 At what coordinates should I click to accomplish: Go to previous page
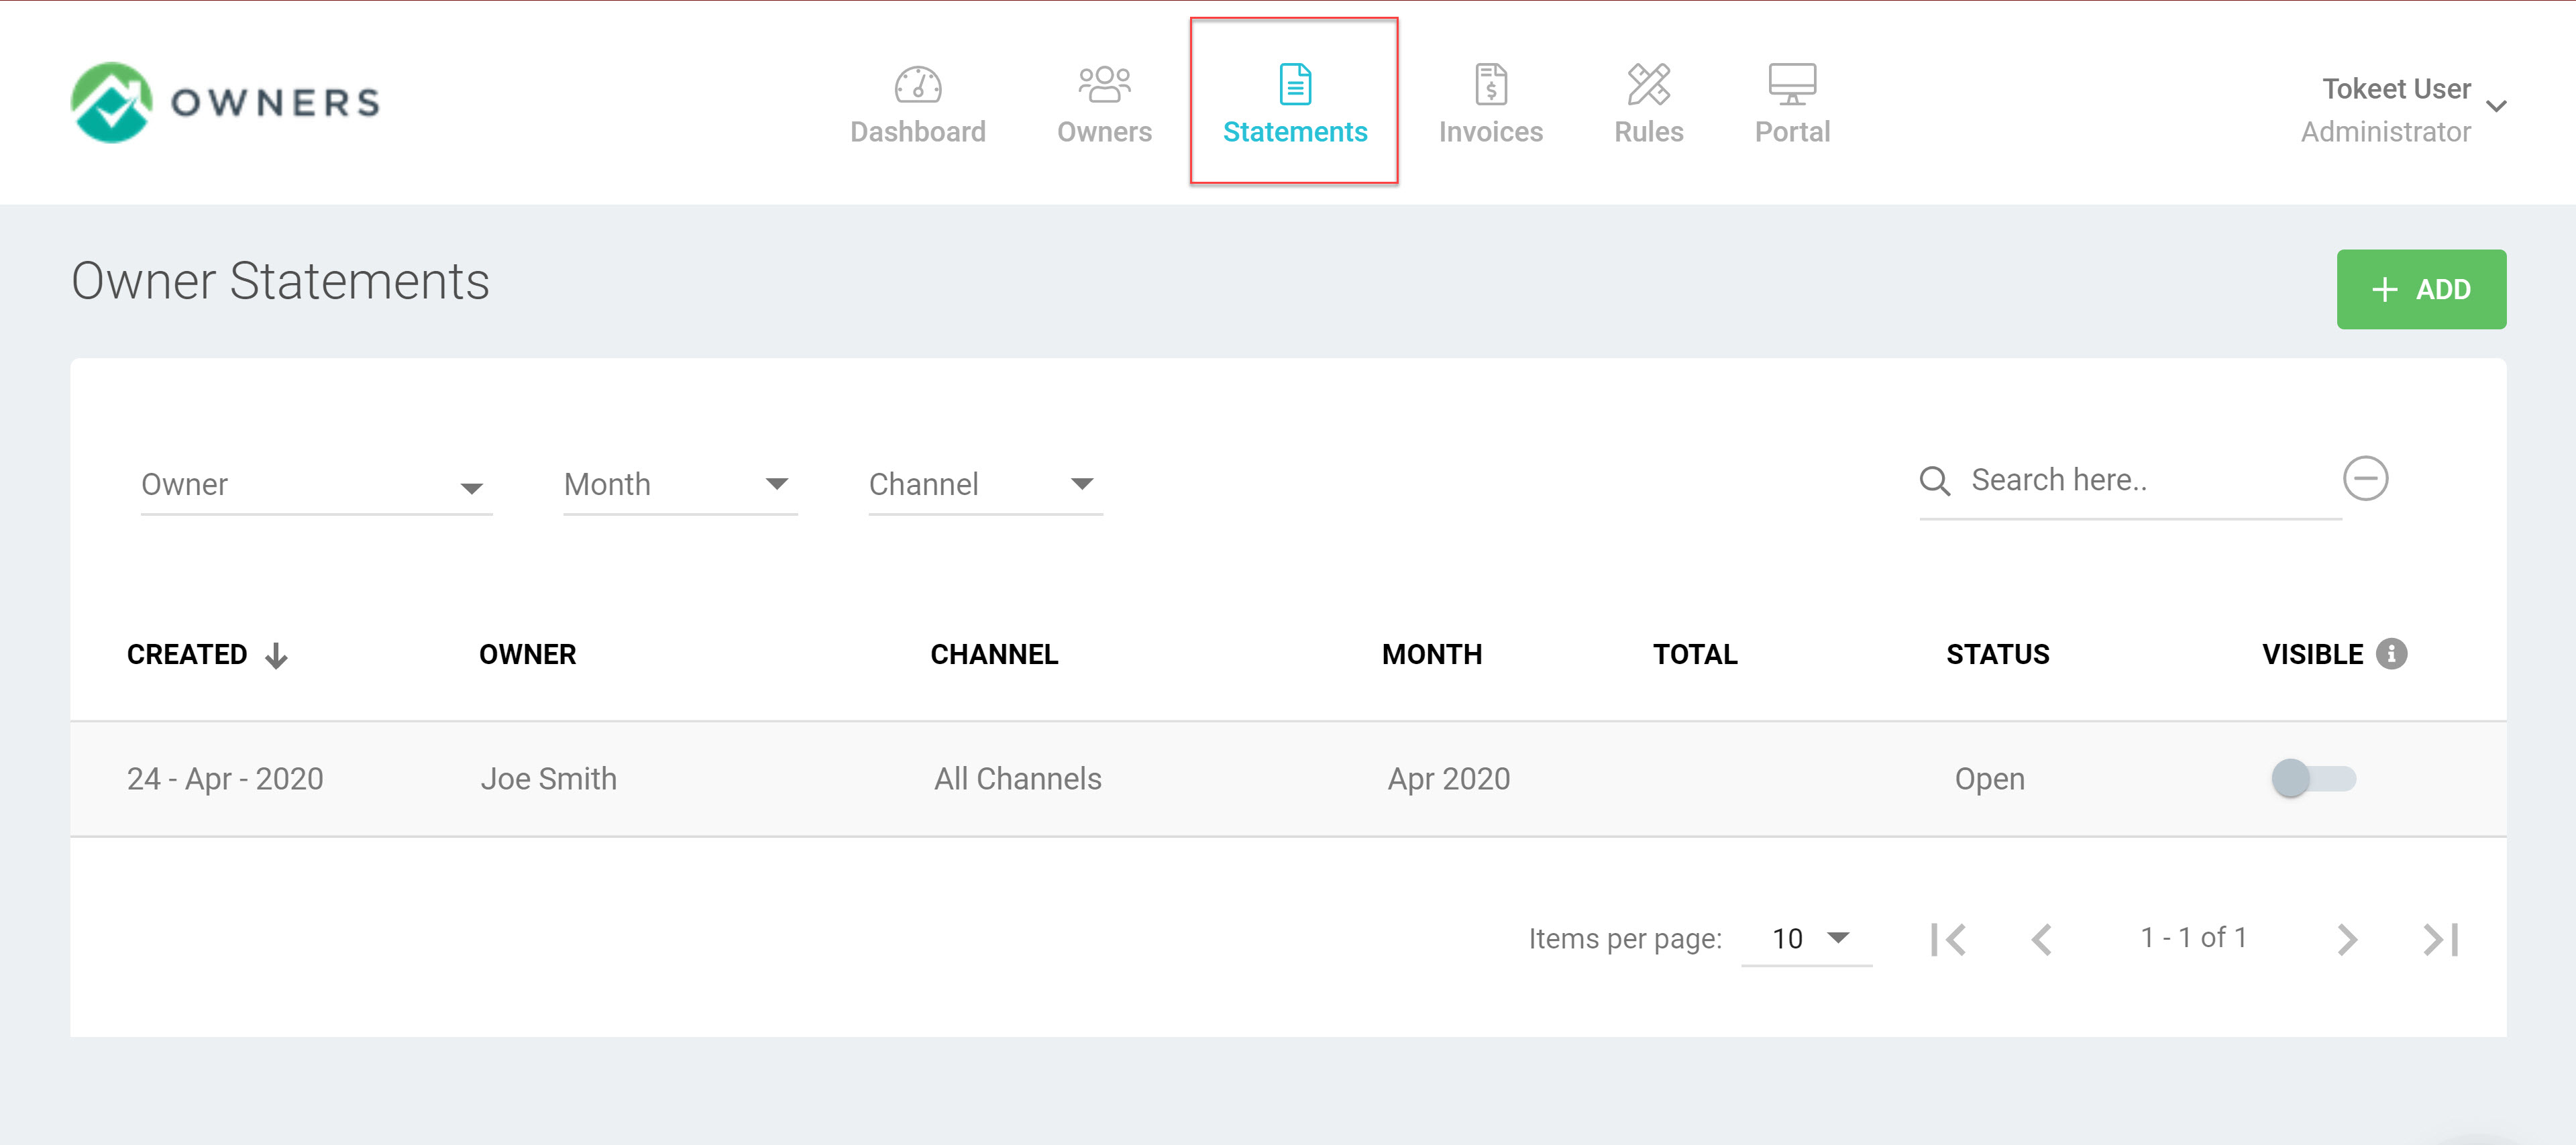(x=2041, y=939)
